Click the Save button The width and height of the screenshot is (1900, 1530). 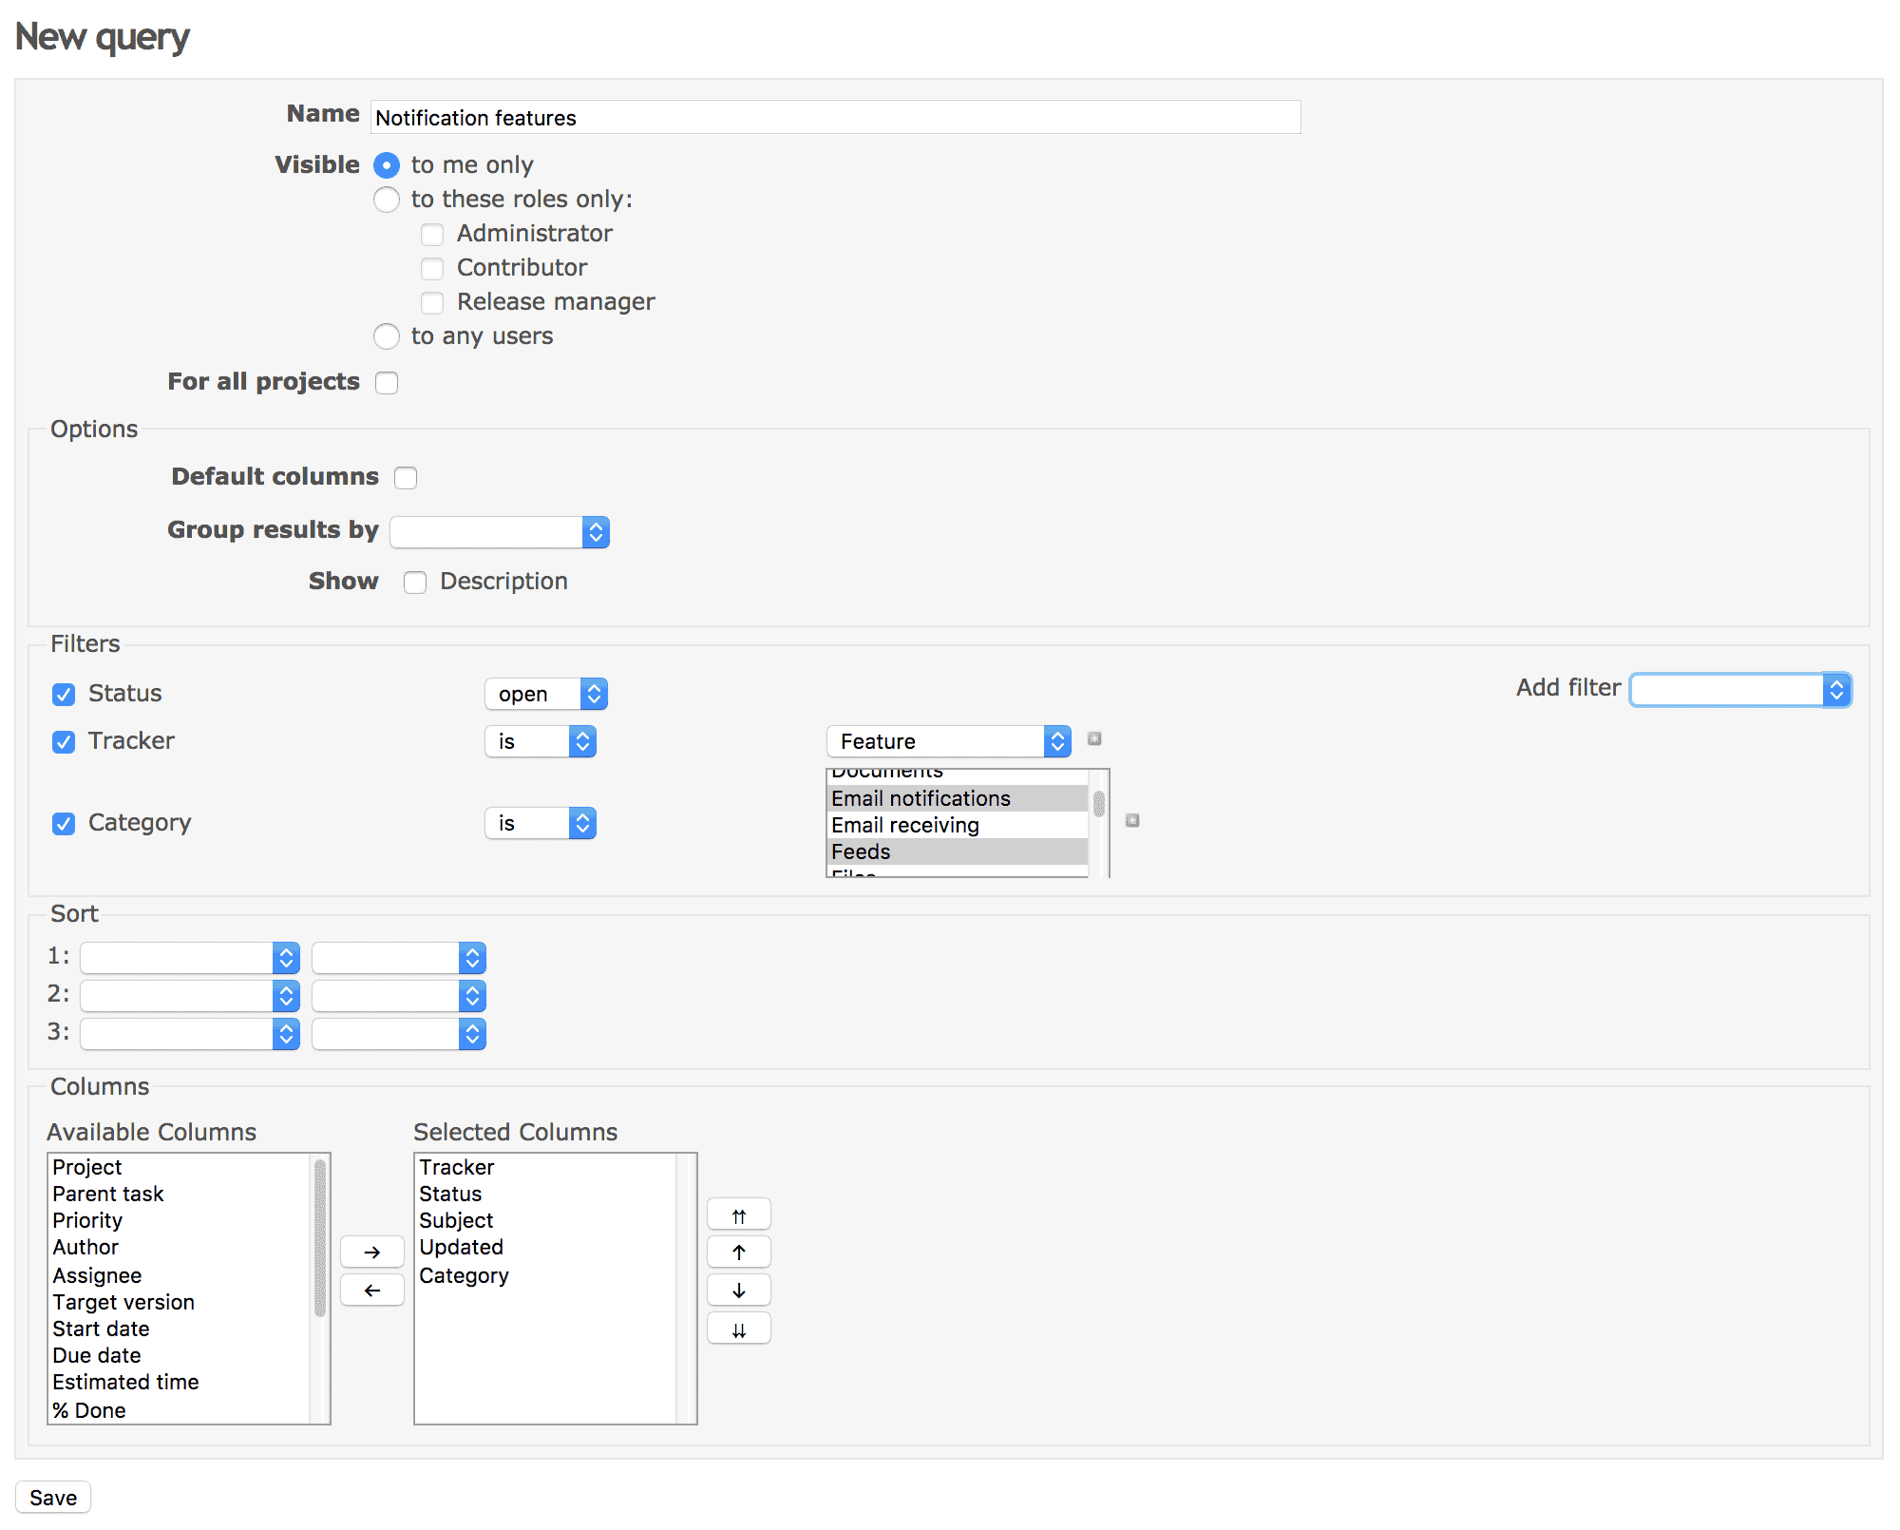[53, 1498]
